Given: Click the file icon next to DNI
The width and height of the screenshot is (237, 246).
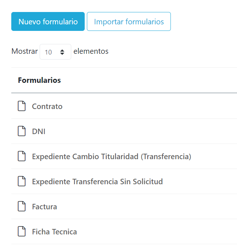Looking at the screenshot, I should tap(22, 131).
